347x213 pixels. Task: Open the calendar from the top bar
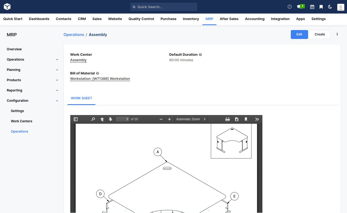[312, 7]
